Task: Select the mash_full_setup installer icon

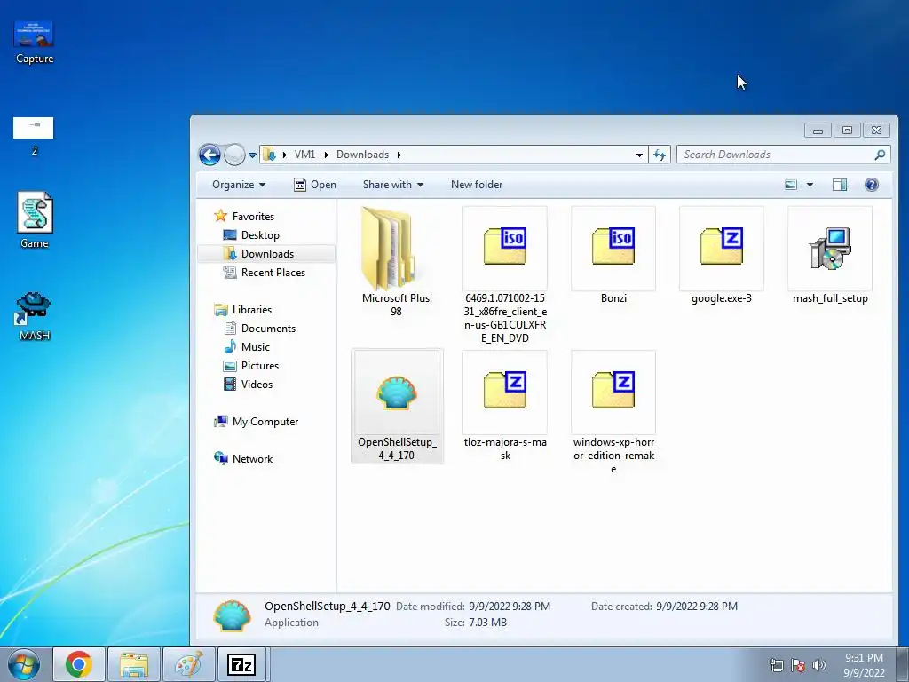Action: (830, 249)
